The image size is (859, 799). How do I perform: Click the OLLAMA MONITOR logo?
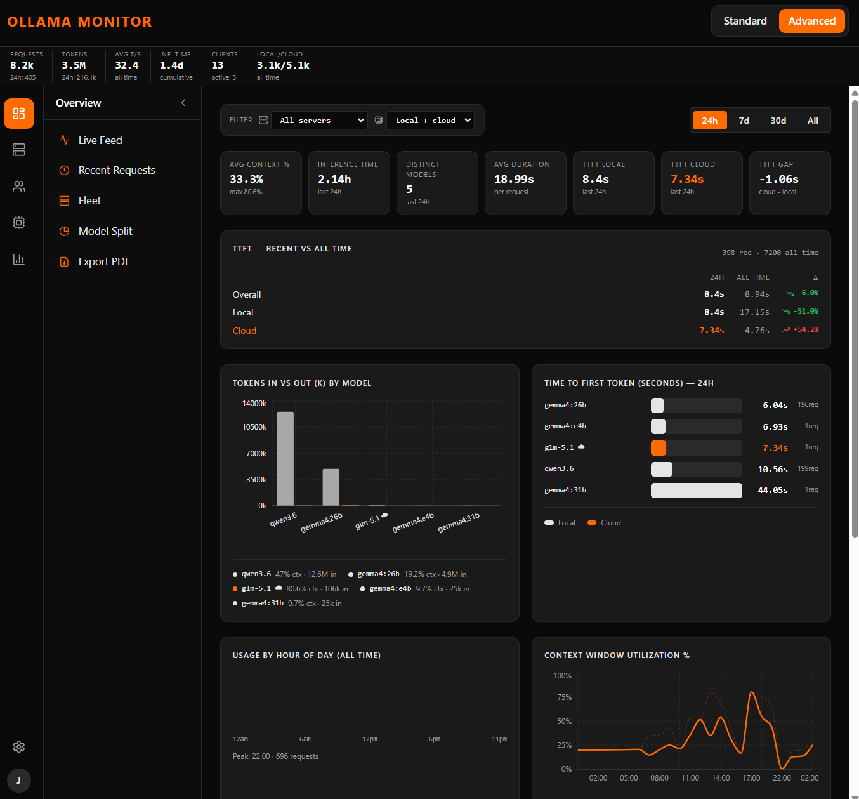[x=79, y=22]
